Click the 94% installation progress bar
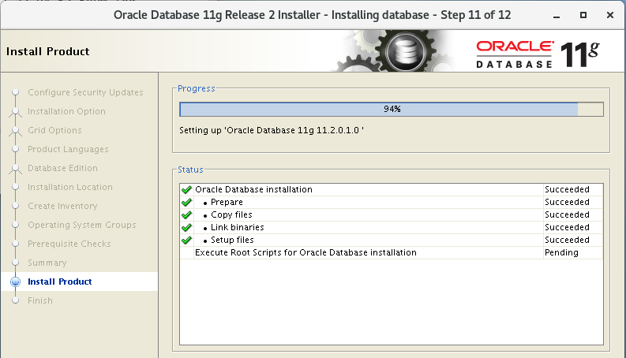 (392, 110)
